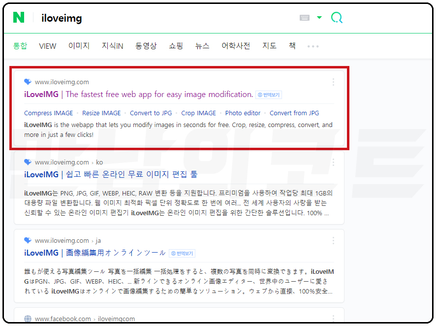Open the Korean 쉽고 빠른 온라인 무료 result title
The image size is (436, 326).
pyautogui.click(x=111, y=174)
